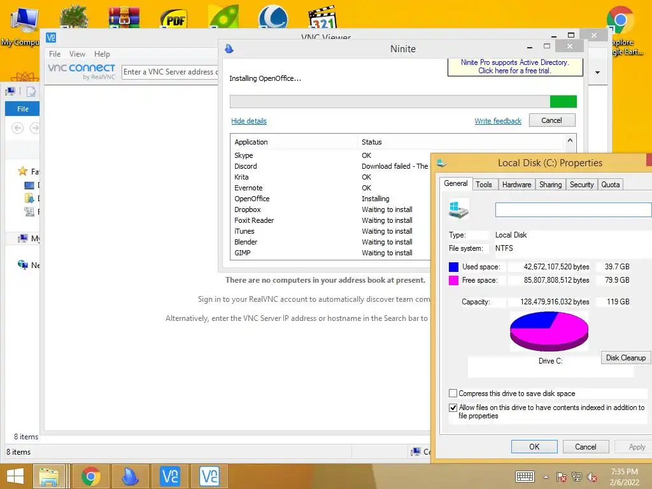Click the Start button on the taskbar
Image resolution: width=652 pixels, height=489 pixels.
[x=15, y=476]
